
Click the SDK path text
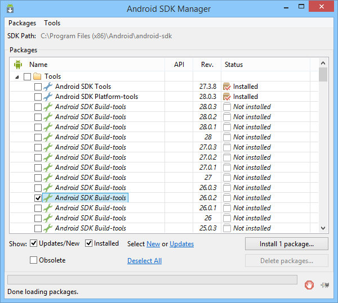pyautogui.click(x=106, y=36)
